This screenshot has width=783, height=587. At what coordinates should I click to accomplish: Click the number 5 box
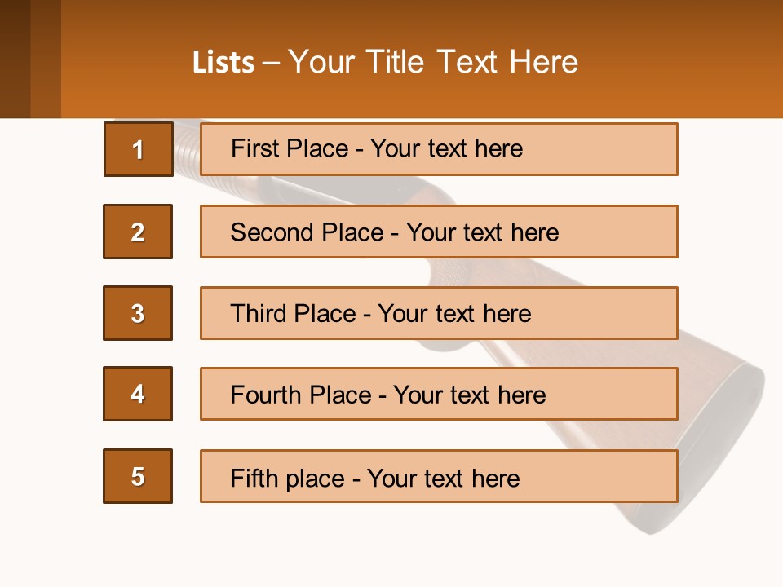(x=138, y=476)
